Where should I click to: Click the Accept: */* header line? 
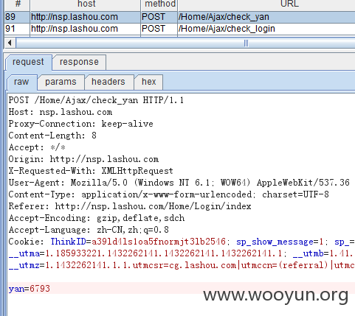point(37,147)
